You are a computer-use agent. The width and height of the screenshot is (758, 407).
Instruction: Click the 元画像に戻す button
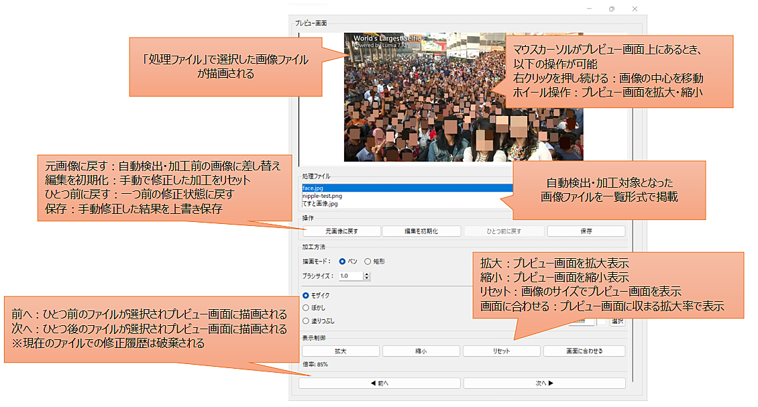tap(341, 231)
